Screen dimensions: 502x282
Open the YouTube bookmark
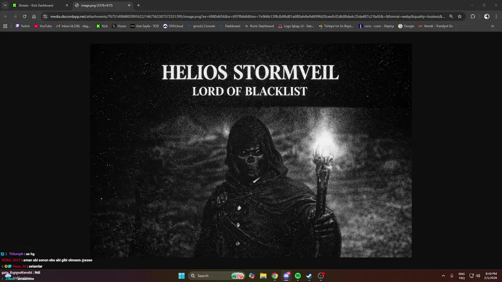43,26
